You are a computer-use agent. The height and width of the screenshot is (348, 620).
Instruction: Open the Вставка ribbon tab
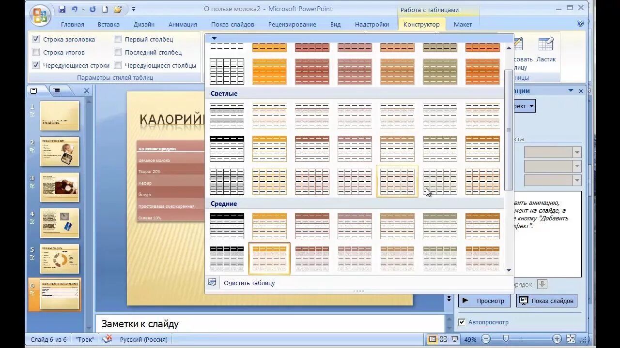(x=108, y=24)
